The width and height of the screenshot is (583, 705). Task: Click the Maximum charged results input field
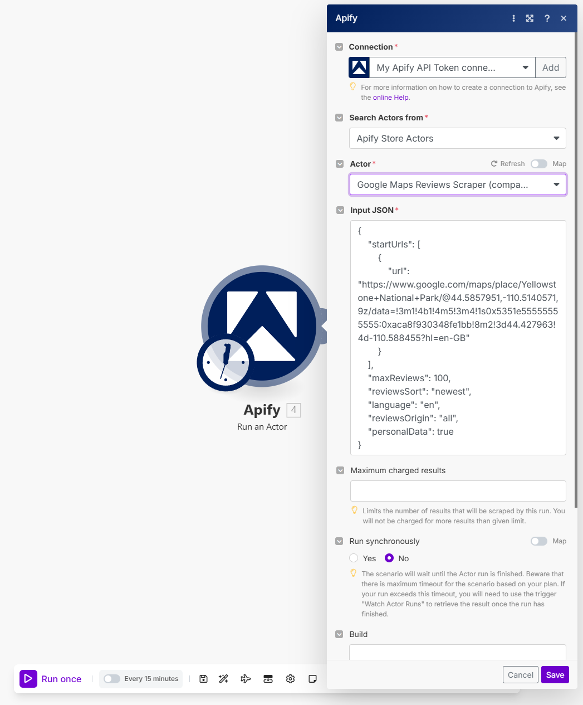click(458, 491)
